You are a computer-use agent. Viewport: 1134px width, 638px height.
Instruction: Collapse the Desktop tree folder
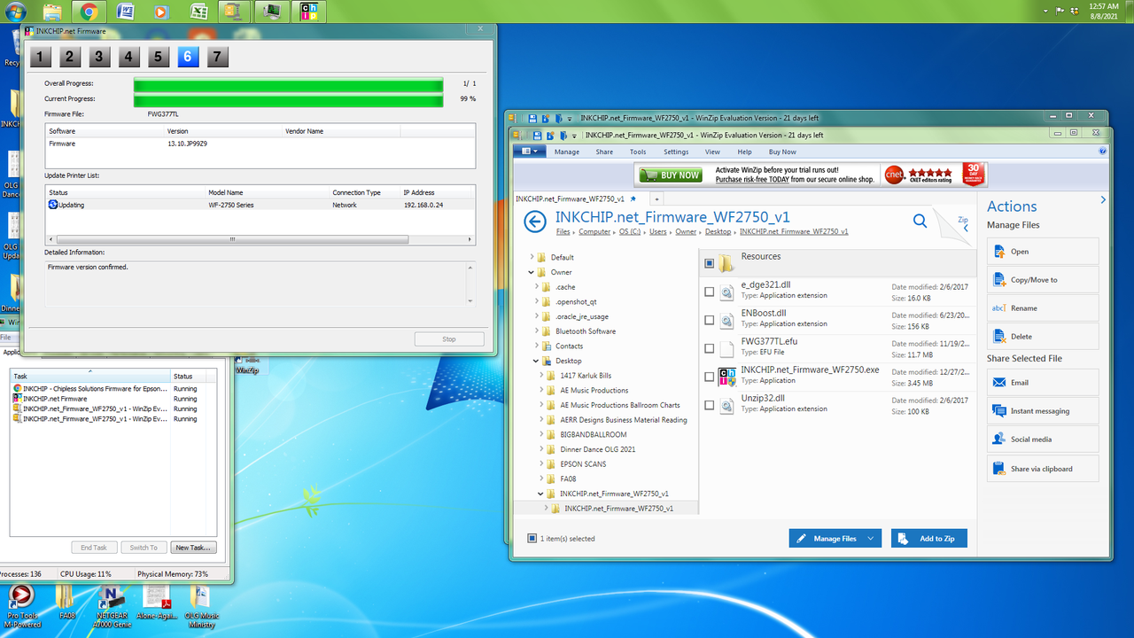pos(536,361)
